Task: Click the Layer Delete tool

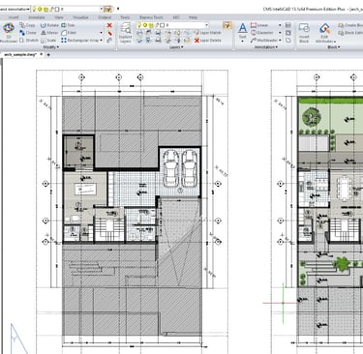Action: coord(207,41)
